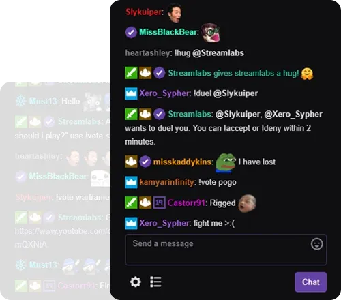Click Xero_Sypher's crown badge on duel message
Image resolution: width=341 pixels, height=300 pixels.
click(x=131, y=93)
